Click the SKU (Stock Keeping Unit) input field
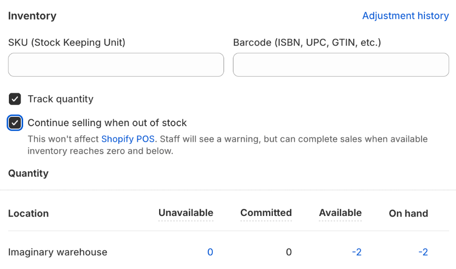This screenshot has width=456, height=269. pyautogui.click(x=116, y=65)
